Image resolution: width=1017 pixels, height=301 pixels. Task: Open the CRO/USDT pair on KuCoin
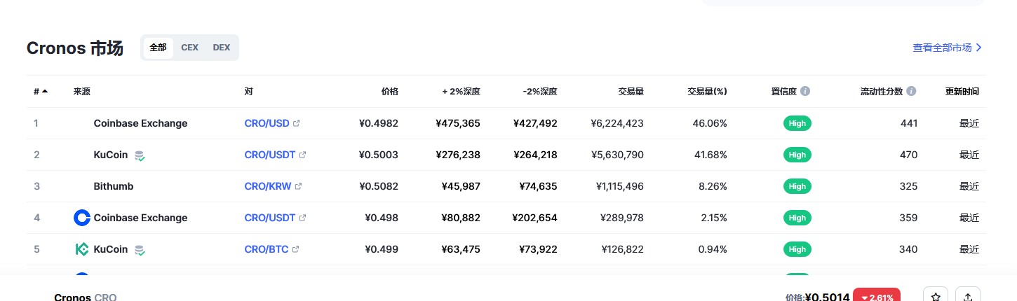point(270,155)
